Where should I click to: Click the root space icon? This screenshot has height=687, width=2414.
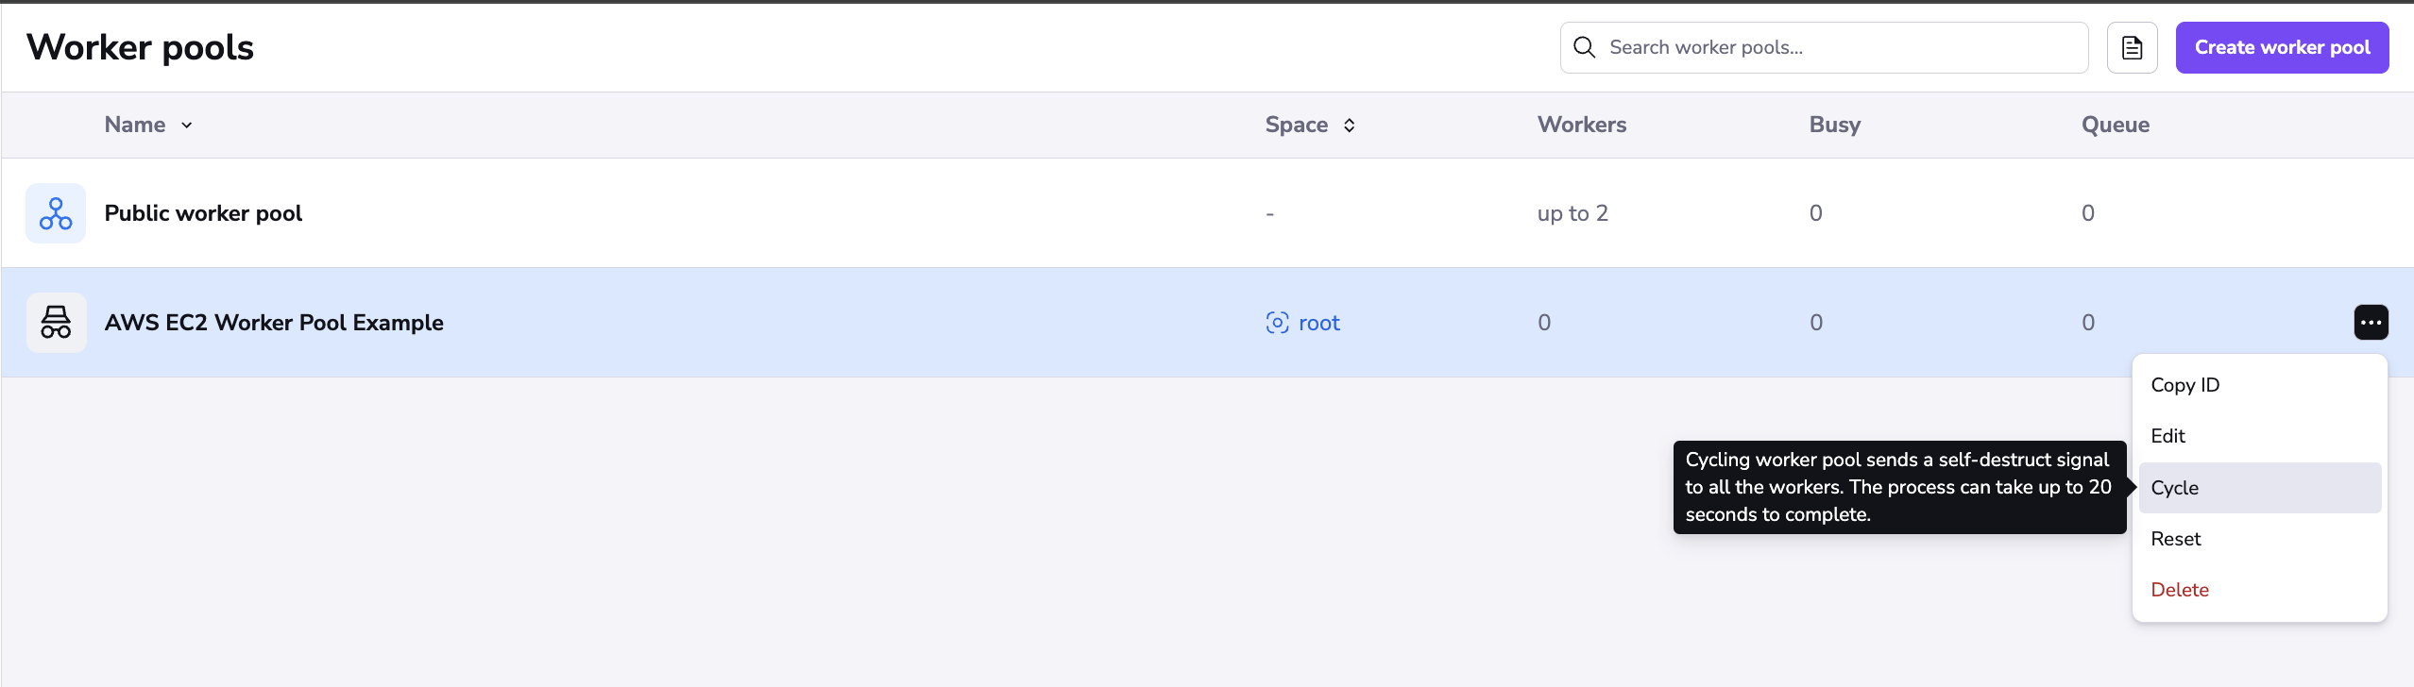coord(1277,323)
